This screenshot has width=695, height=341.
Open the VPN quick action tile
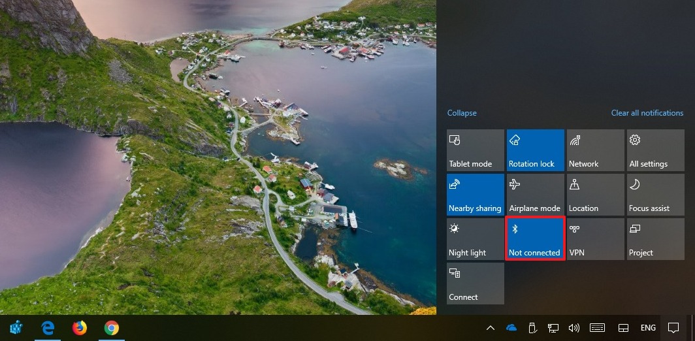pos(595,239)
